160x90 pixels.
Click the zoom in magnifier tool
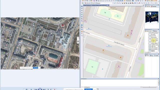(82, 19)
